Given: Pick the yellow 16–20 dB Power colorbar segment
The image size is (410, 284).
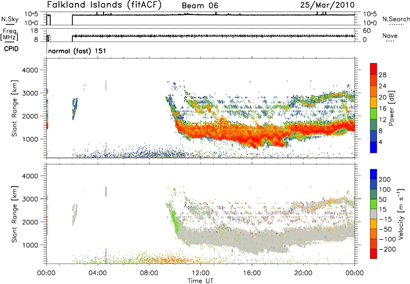Looking at the screenshot, I should pyautogui.click(x=374, y=102).
